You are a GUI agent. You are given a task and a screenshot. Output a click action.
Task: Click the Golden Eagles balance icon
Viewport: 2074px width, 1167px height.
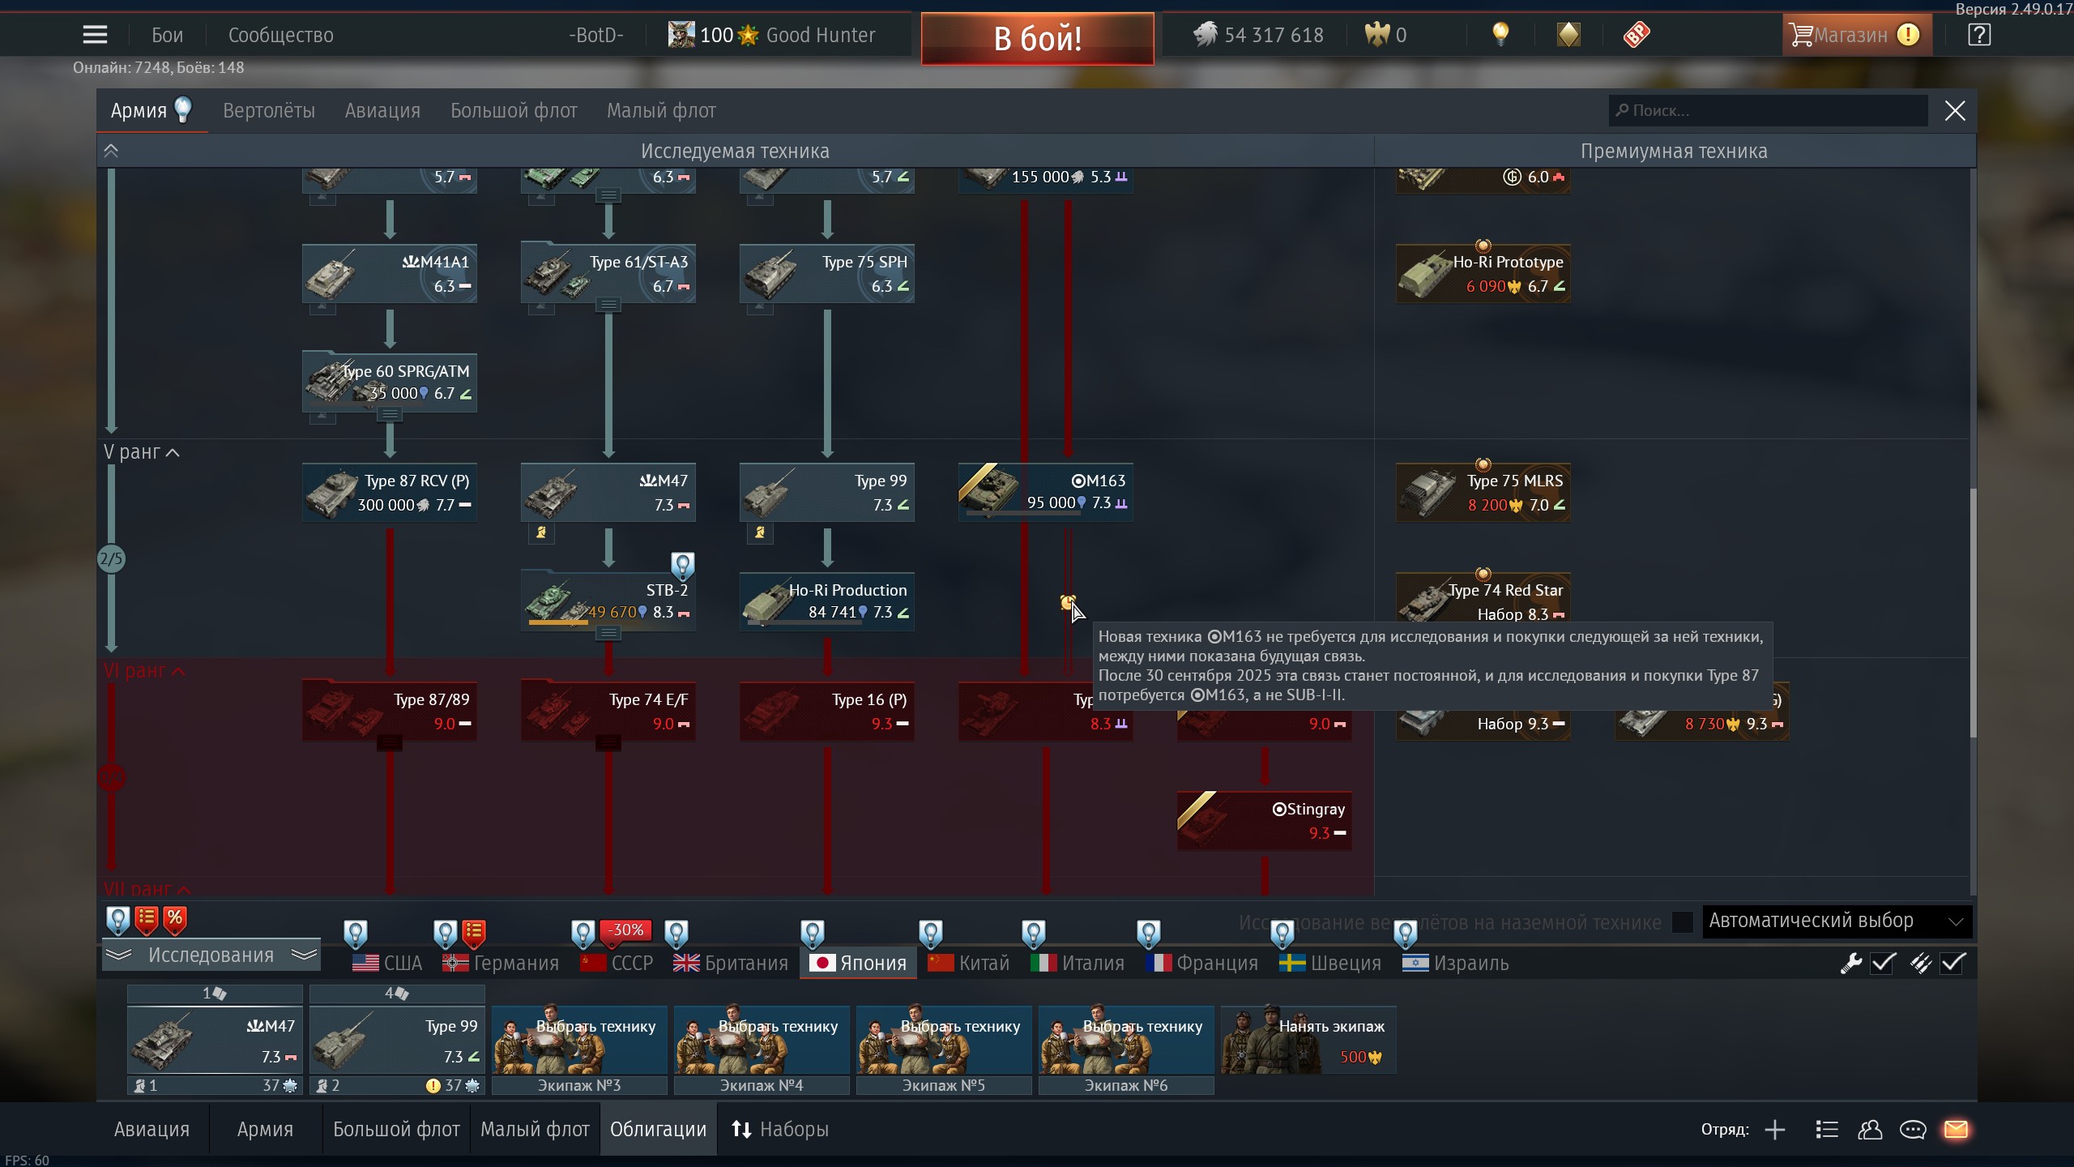(1376, 35)
